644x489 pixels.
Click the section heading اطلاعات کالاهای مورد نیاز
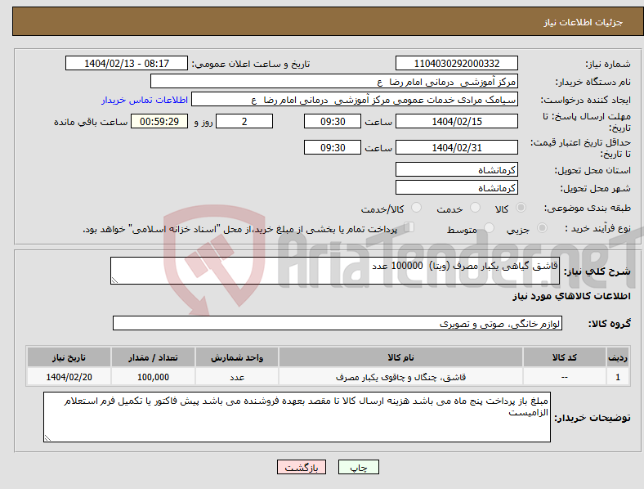(x=571, y=296)
